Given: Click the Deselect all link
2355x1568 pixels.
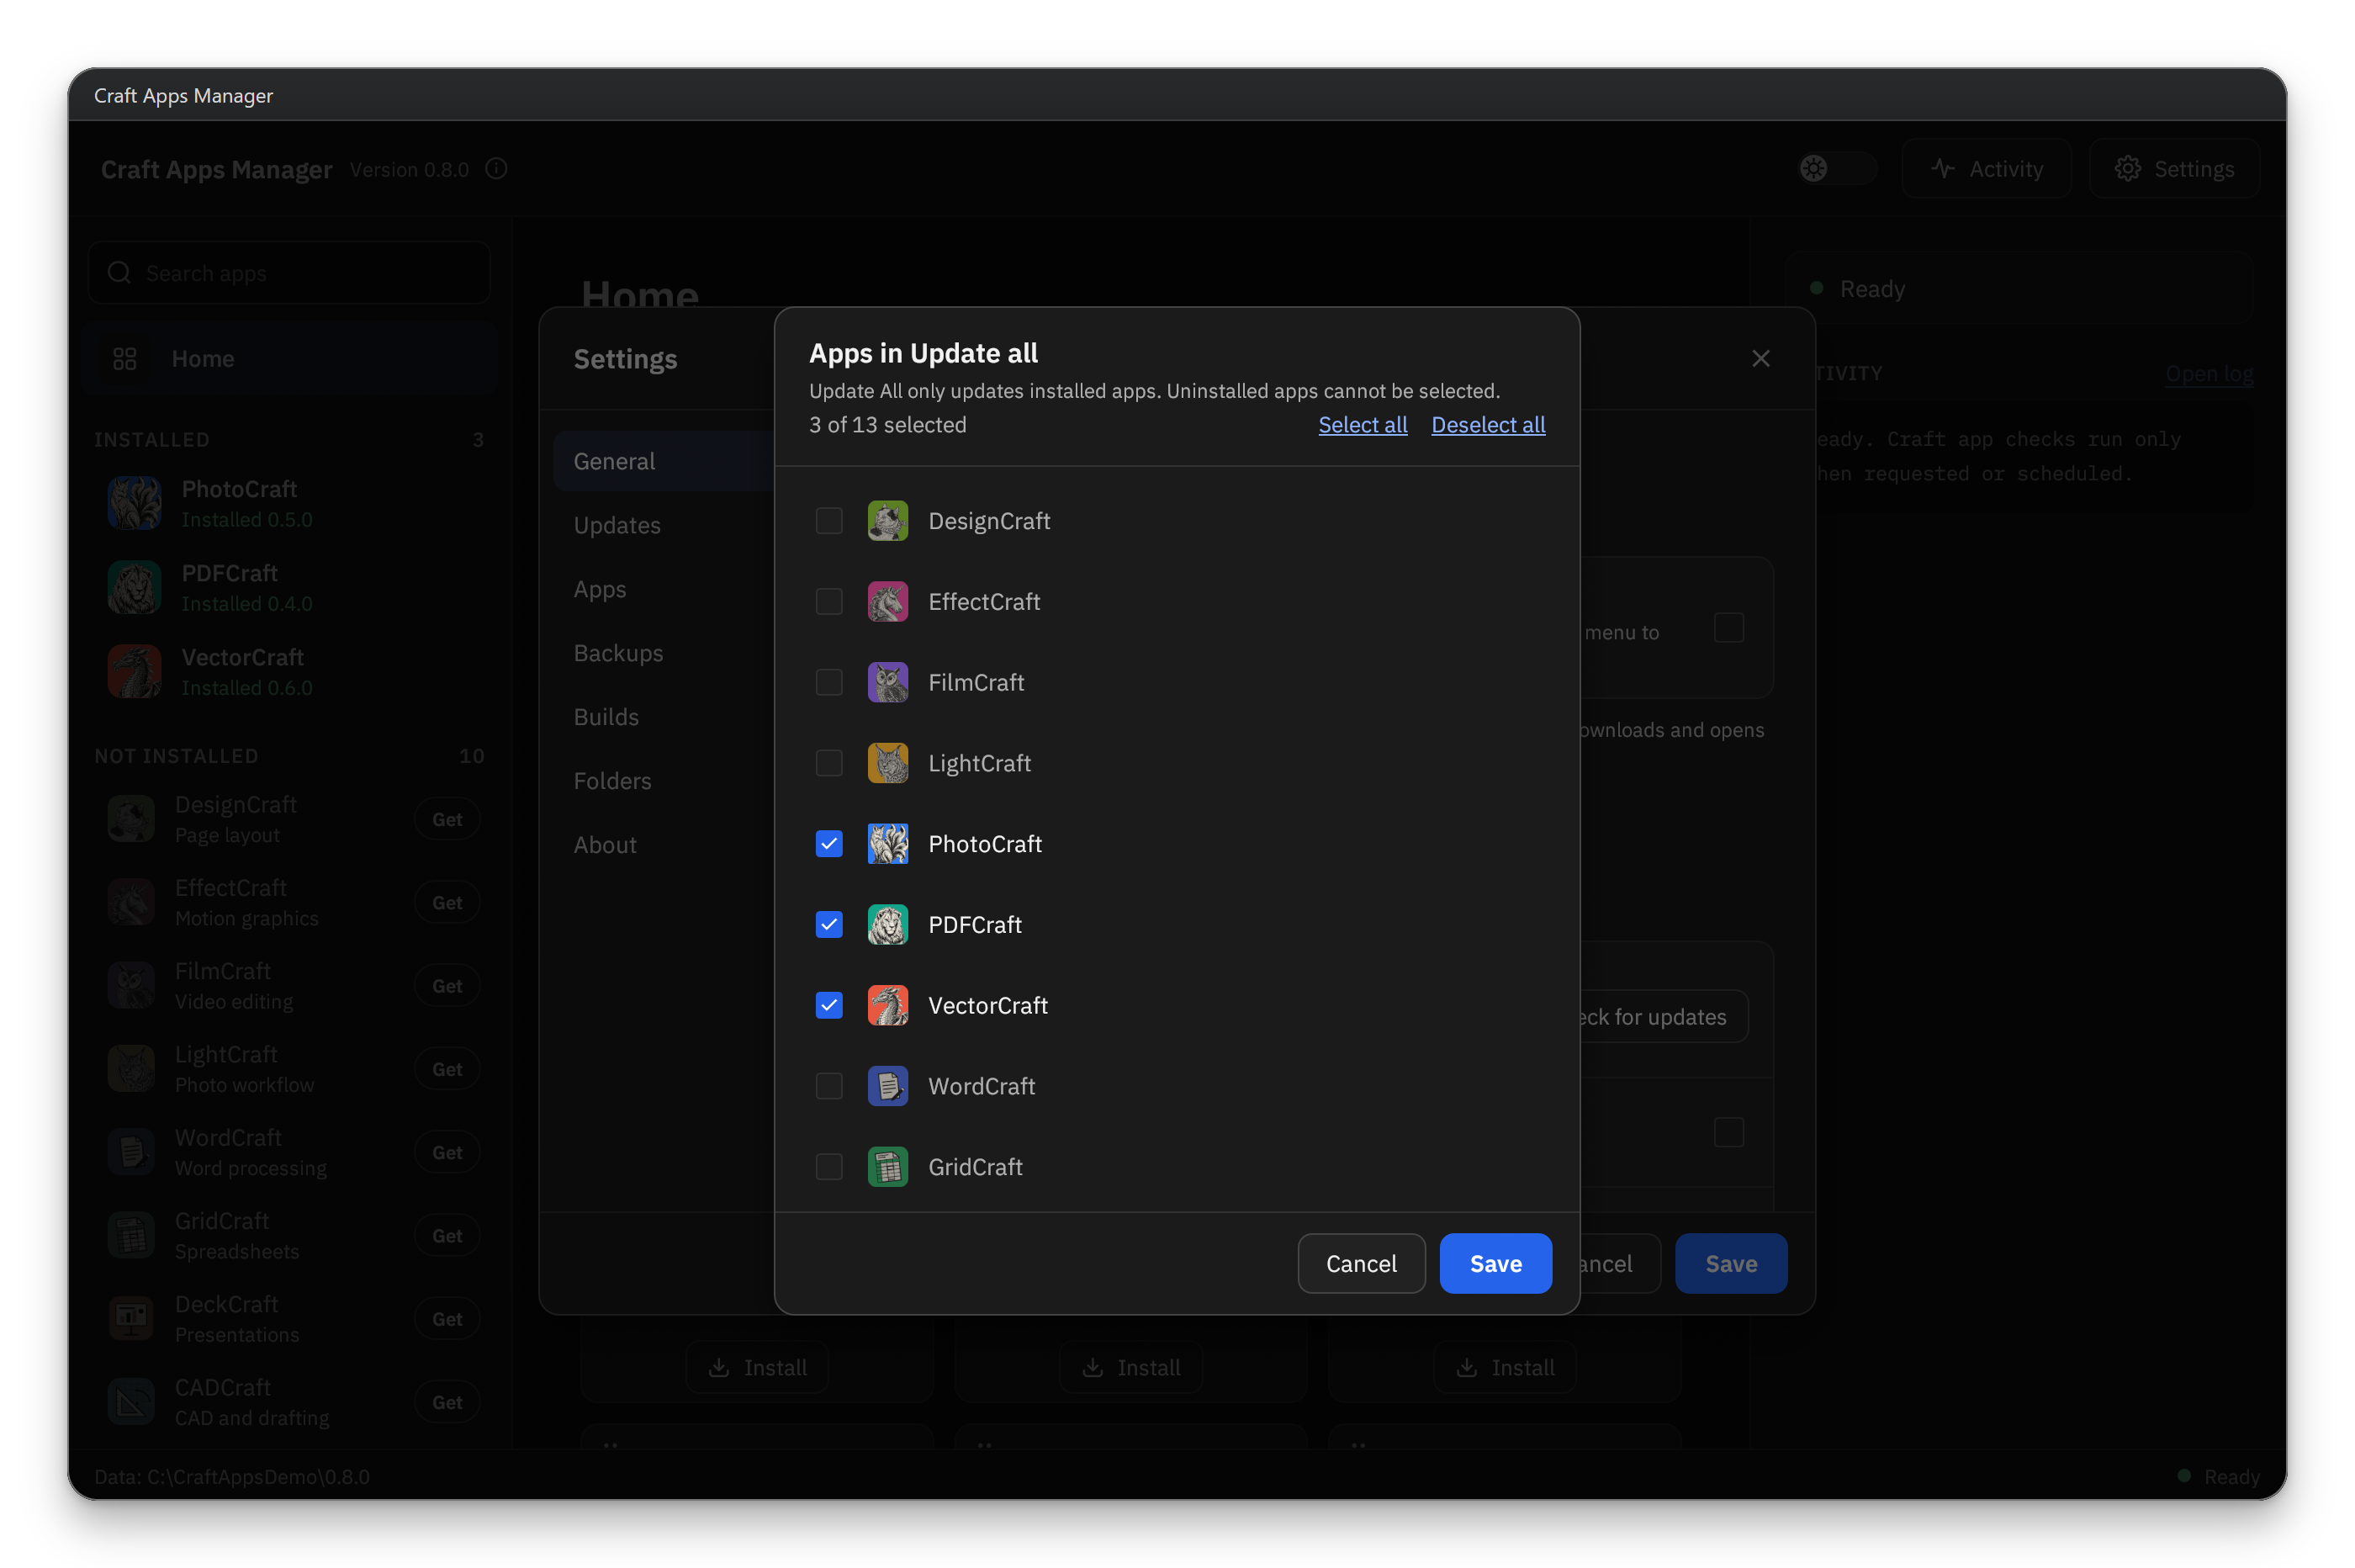Looking at the screenshot, I should pyautogui.click(x=1487, y=425).
